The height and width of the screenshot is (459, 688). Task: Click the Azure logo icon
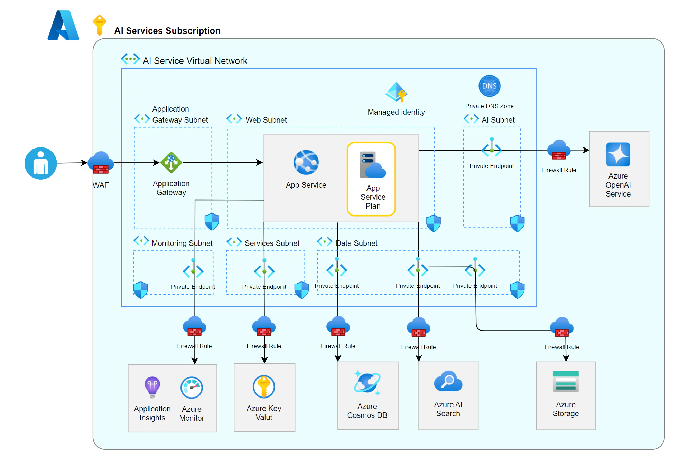(x=64, y=25)
